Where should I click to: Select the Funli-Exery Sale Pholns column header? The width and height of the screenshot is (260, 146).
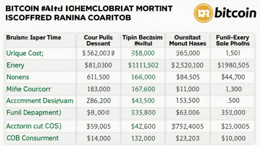click(x=233, y=40)
